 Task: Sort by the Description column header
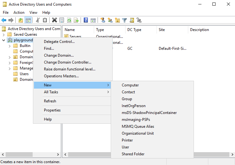coord(211,30)
